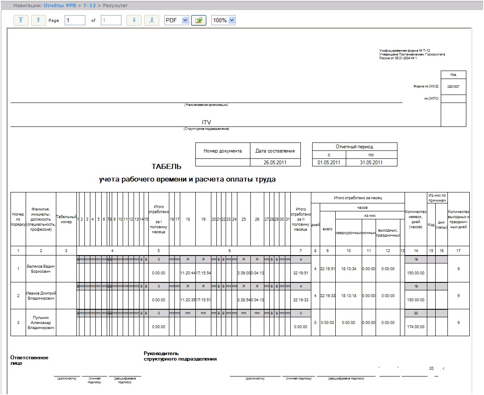Click the Количество неявок column header
The image size is (484, 395).
(416, 219)
